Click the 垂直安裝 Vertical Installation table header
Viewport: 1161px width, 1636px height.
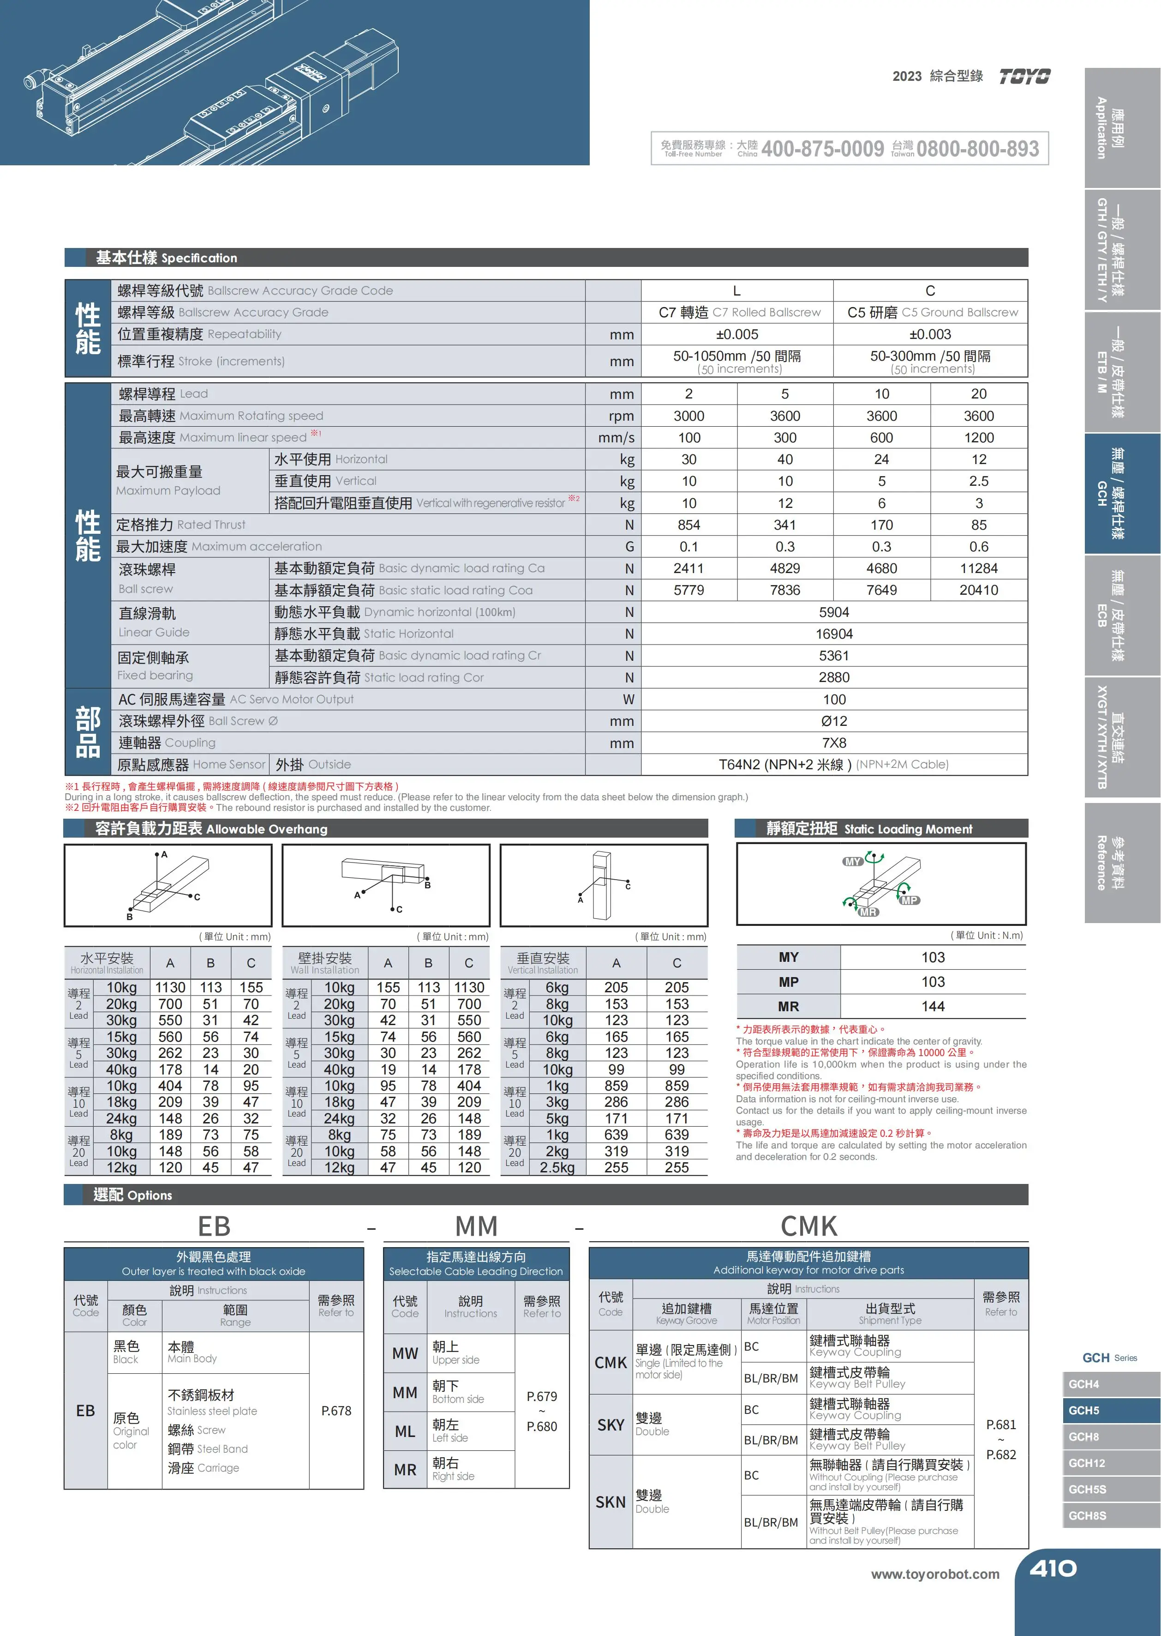tap(543, 963)
